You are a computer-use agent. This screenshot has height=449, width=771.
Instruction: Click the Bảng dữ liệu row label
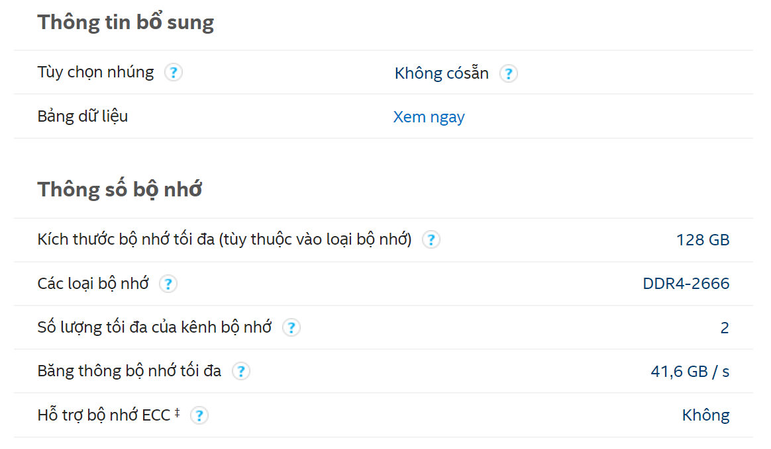(83, 116)
